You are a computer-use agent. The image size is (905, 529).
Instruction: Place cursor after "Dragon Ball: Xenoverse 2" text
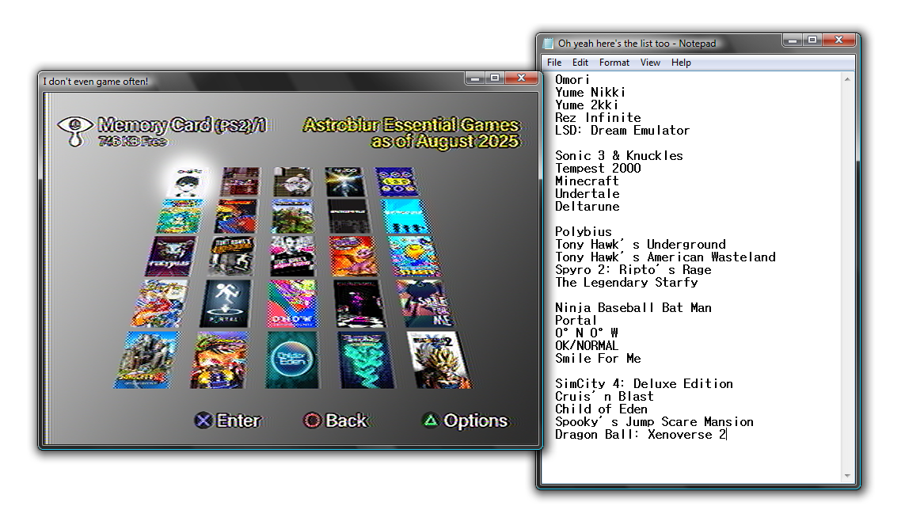727,435
